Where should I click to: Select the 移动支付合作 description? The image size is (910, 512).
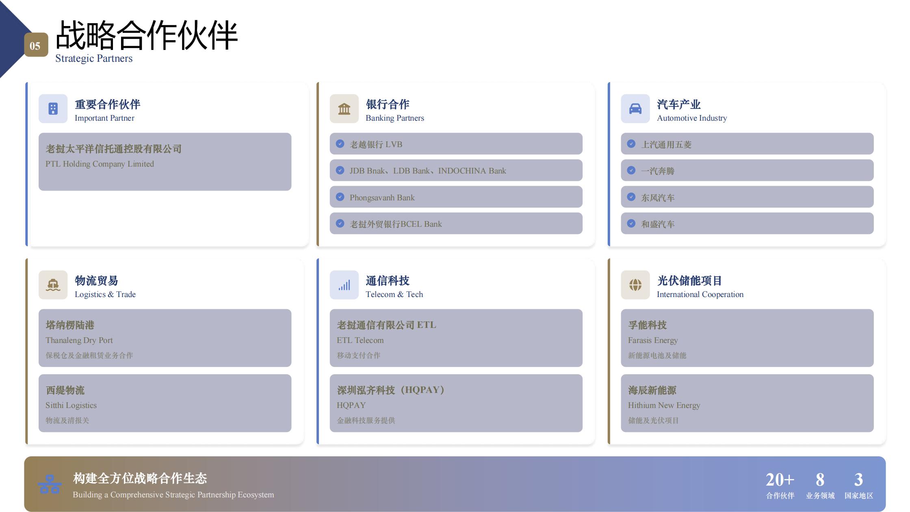[x=359, y=356]
